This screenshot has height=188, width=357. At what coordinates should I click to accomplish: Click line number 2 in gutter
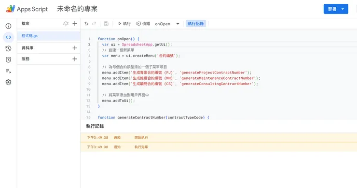pyautogui.click(x=89, y=44)
